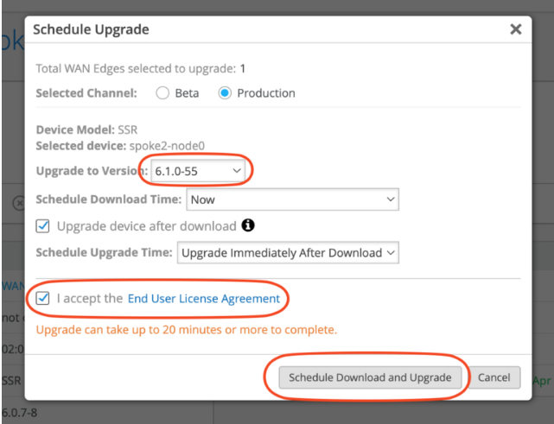554x424 pixels.
Task: Click the WAN link behind the dialog
Action: tap(13, 286)
